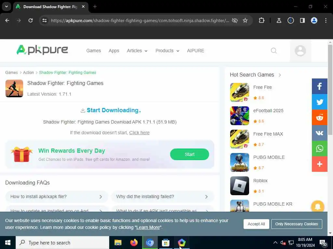Open the user account avatar on APKPure

click(300, 51)
